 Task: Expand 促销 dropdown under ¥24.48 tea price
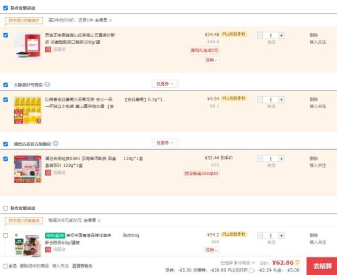tap(212, 60)
